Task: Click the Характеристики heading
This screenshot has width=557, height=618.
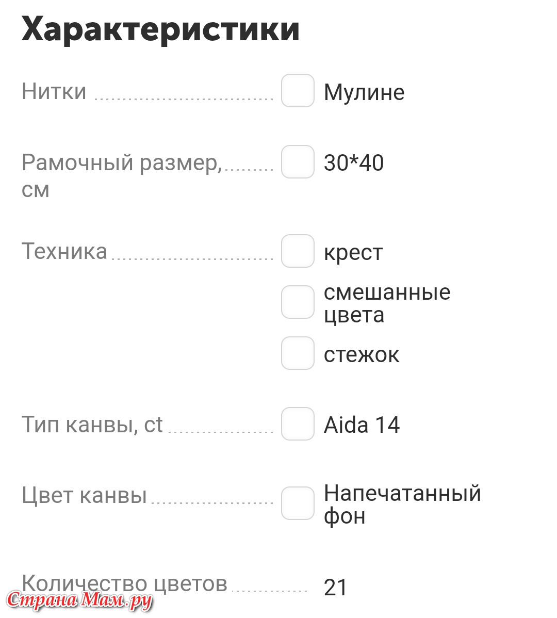Action: click(160, 29)
